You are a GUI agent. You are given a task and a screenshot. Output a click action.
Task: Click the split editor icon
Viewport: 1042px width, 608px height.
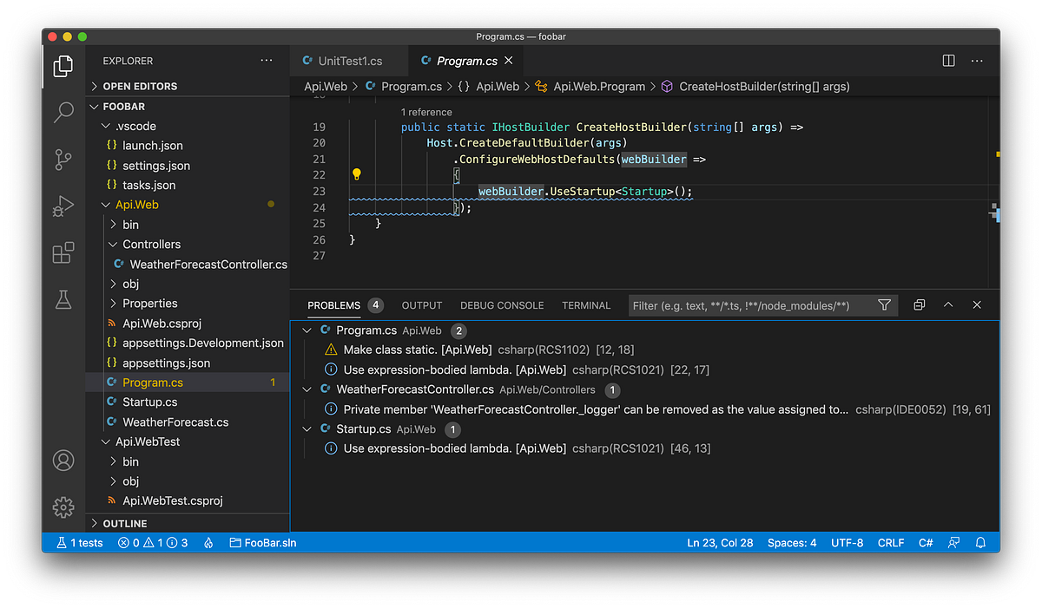(x=947, y=61)
